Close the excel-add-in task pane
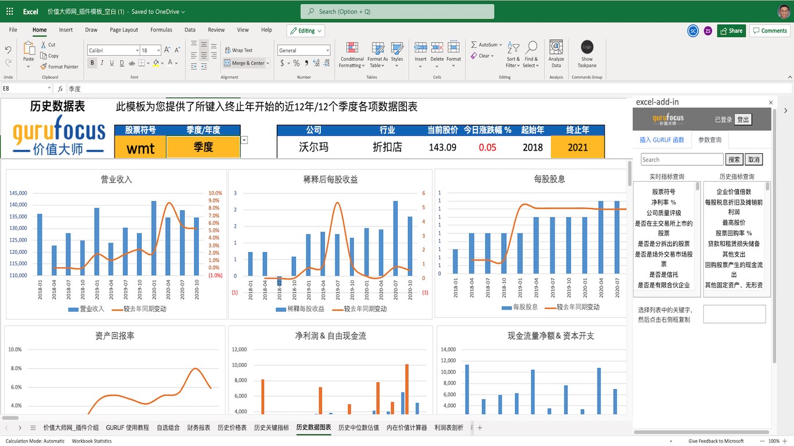 pyautogui.click(x=771, y=102)
